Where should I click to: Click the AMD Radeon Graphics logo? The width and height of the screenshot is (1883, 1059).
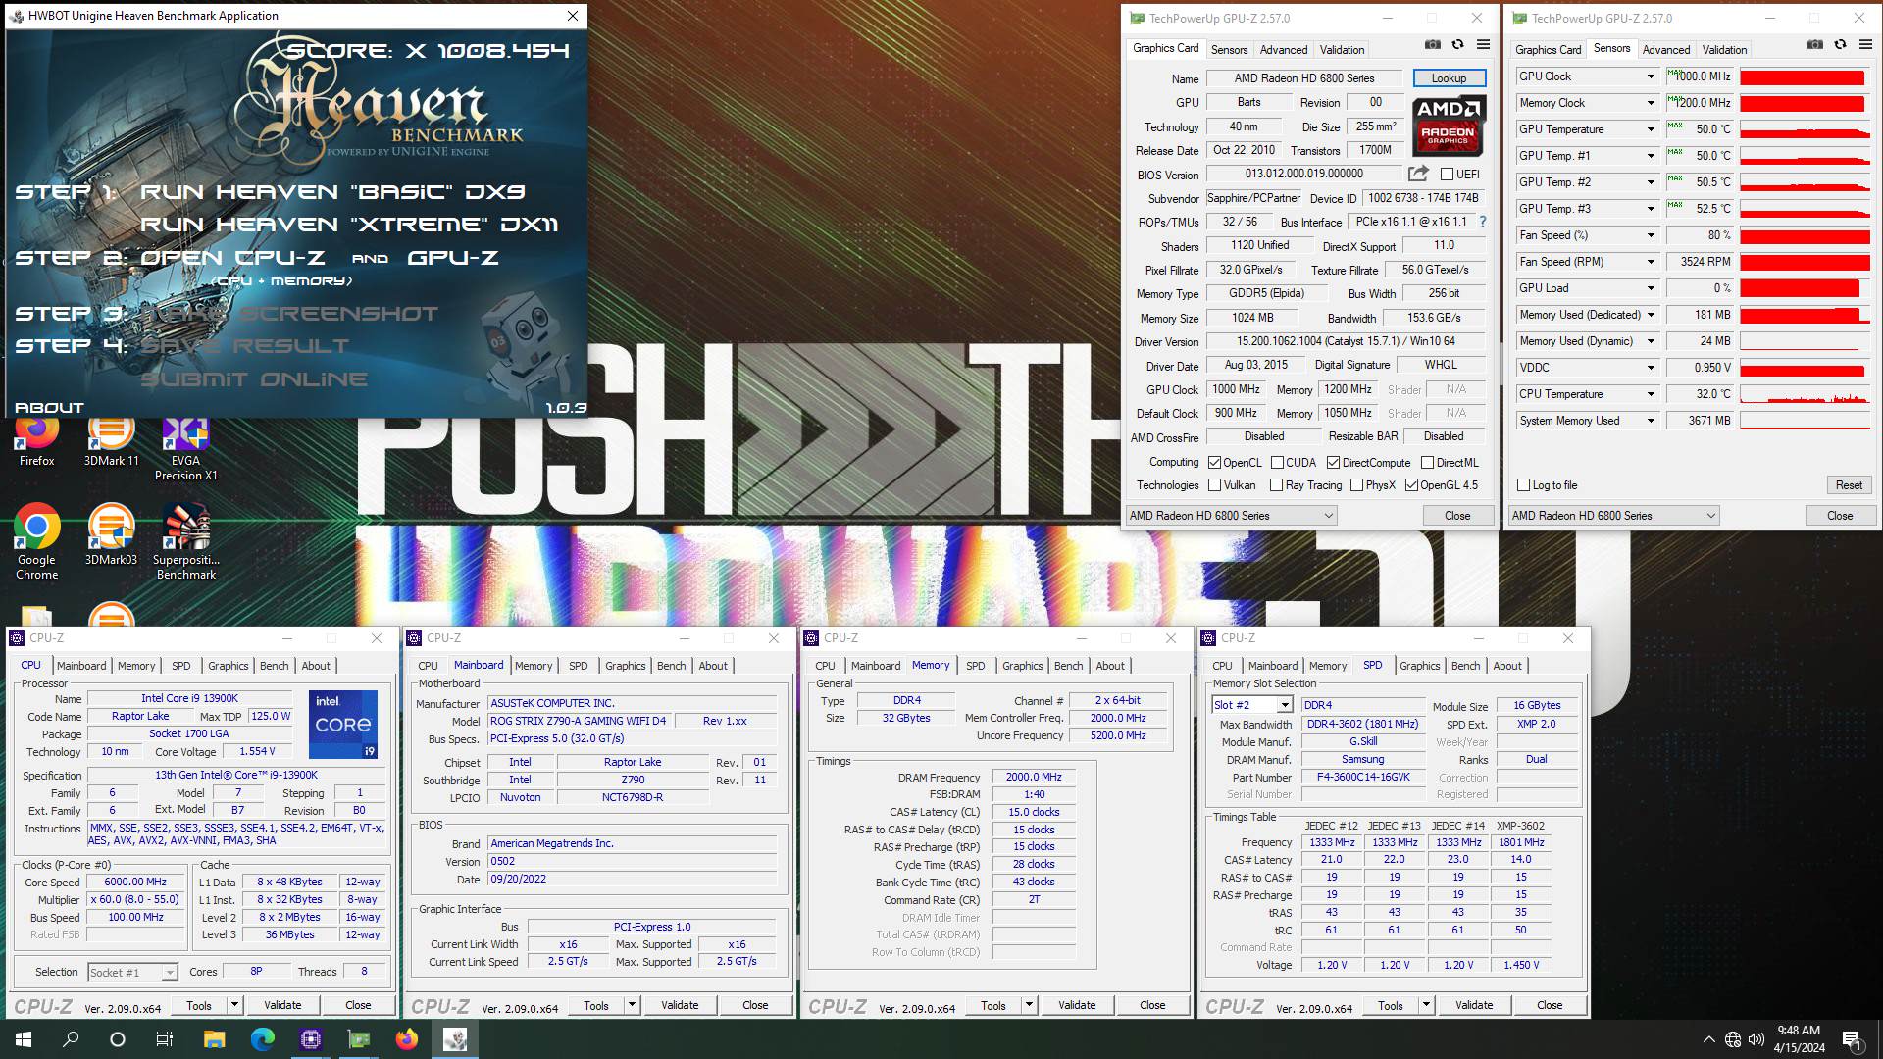coord(1449,126)
